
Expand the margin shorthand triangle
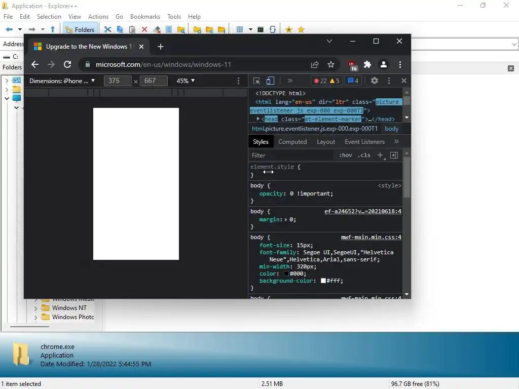pos(286,219)
